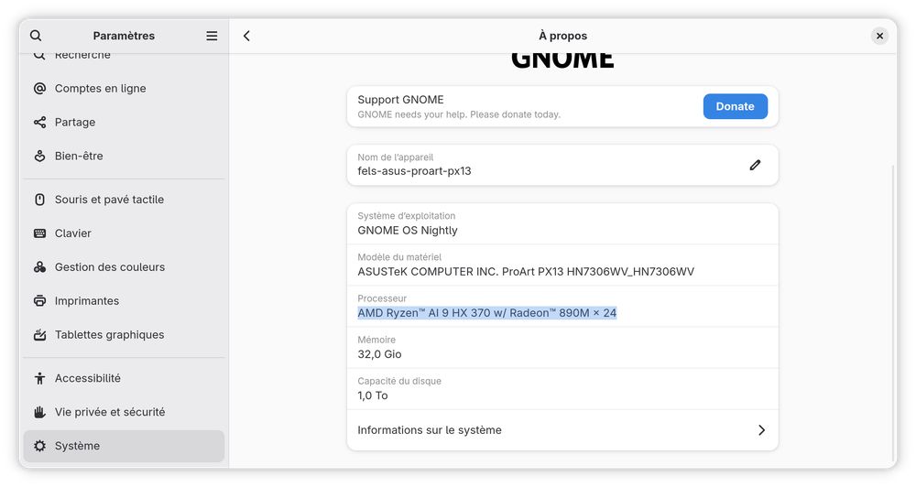Click the Comptes en ligne at-sign icon
The height and width of the screenshot is (487, 916).
(39, 88)
